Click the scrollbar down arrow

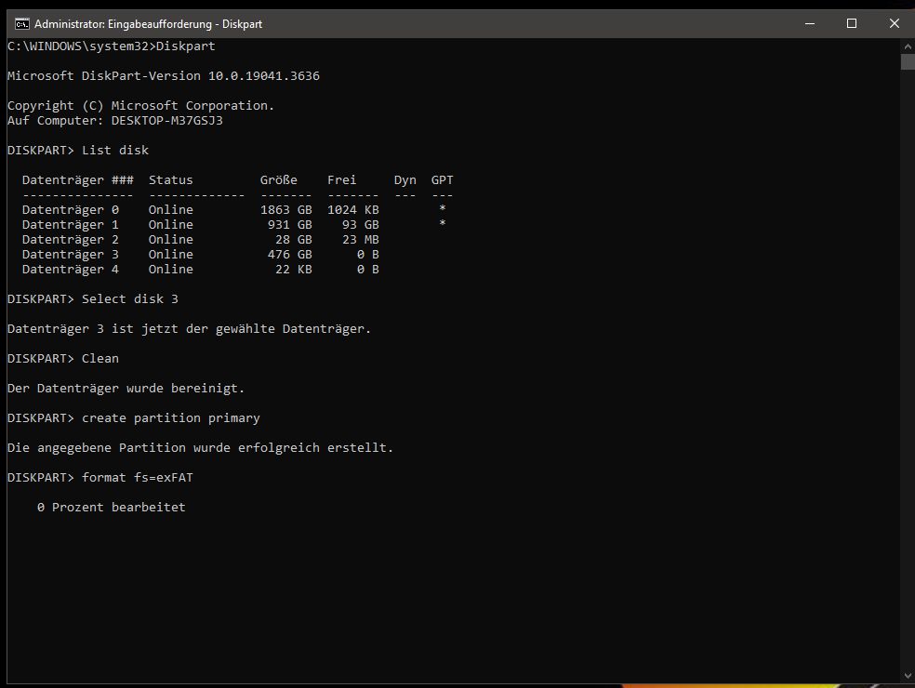click(908, 676)
